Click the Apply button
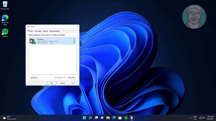The height and width of the screenshot is (121, 216). pyautogui.click(x=73, y=83)
